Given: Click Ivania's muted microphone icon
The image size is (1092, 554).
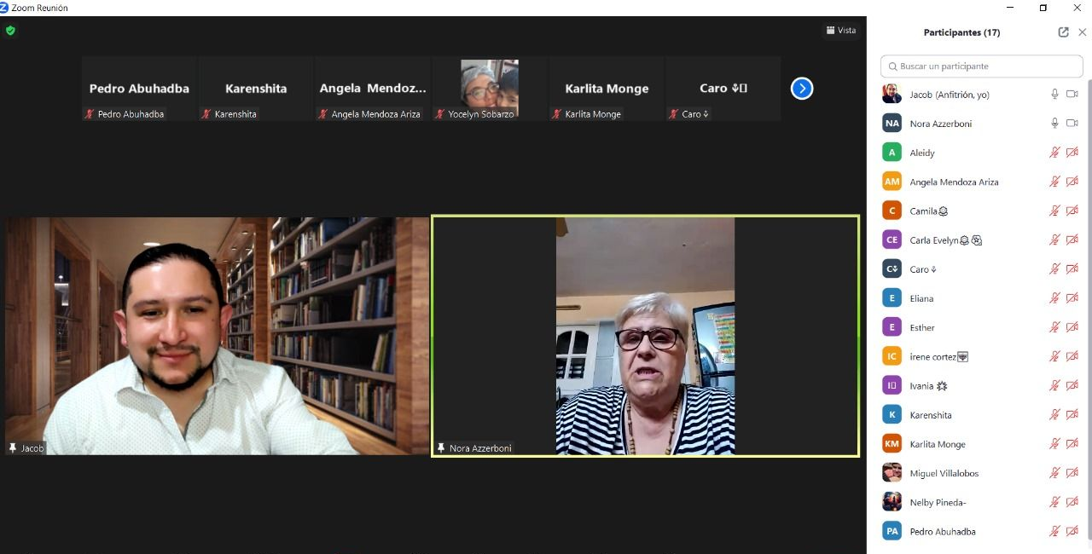Looking at the screenshot, I should tap(1054, 385).
